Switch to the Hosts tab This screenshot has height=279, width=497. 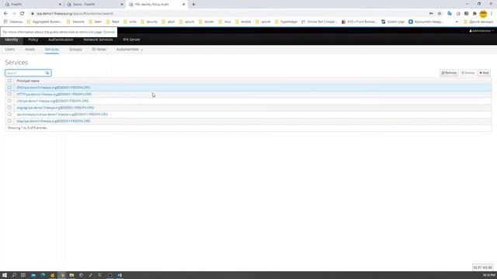(30, 50)
